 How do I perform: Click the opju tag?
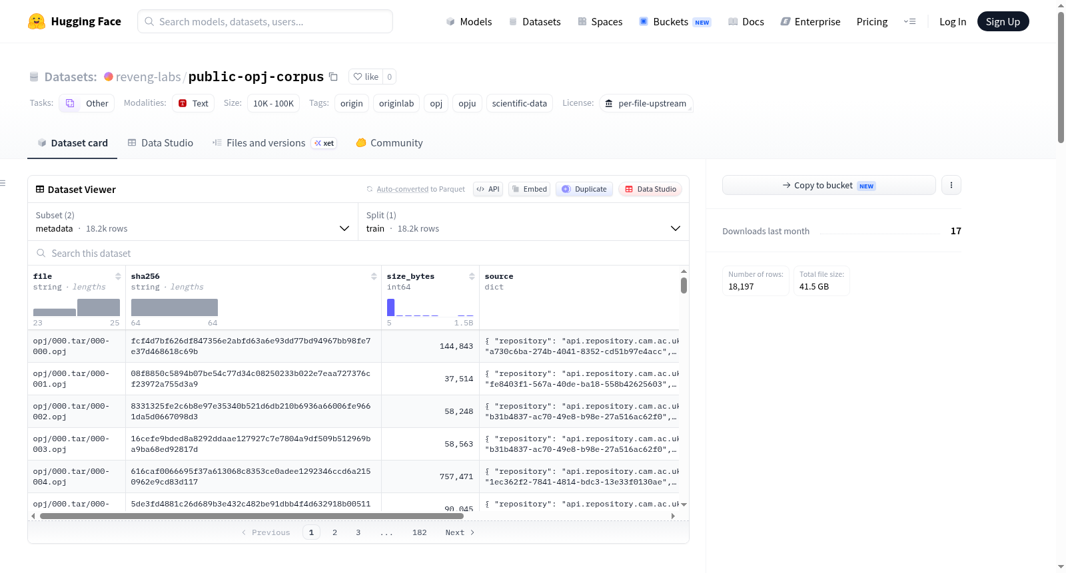pyautogui.click(x=467, y=103)
